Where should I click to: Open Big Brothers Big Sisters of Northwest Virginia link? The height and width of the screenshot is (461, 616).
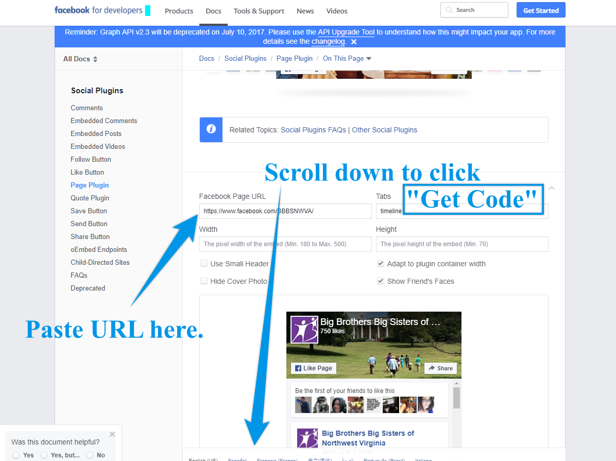(x=368, y=438)
